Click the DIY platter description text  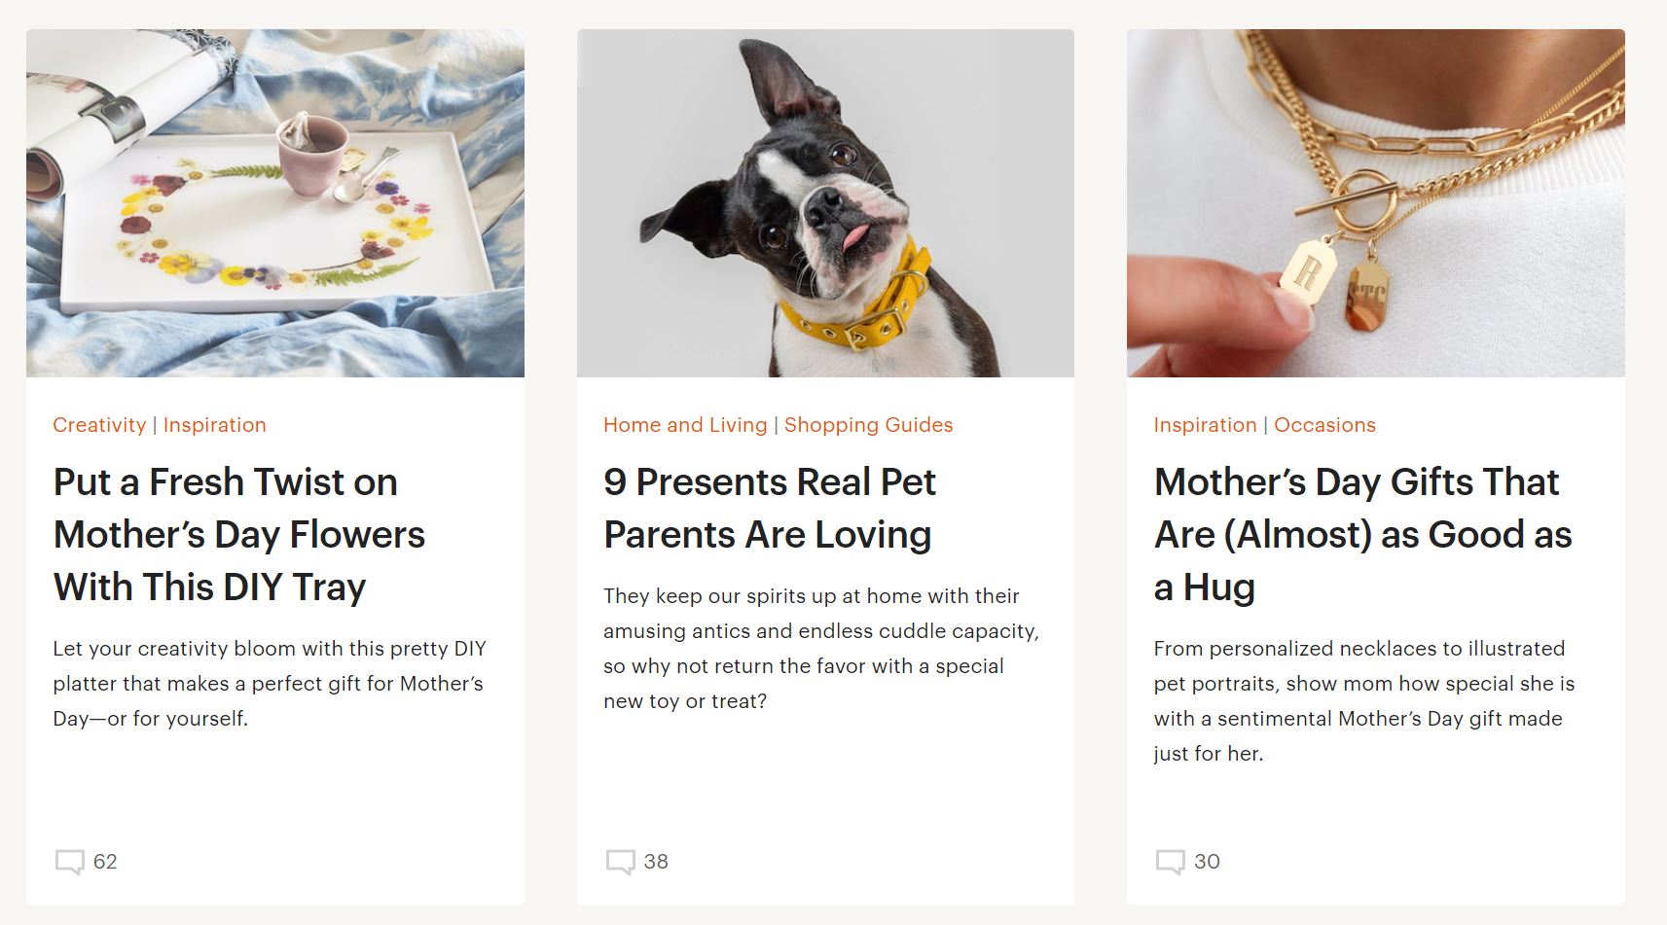point(270,684)
